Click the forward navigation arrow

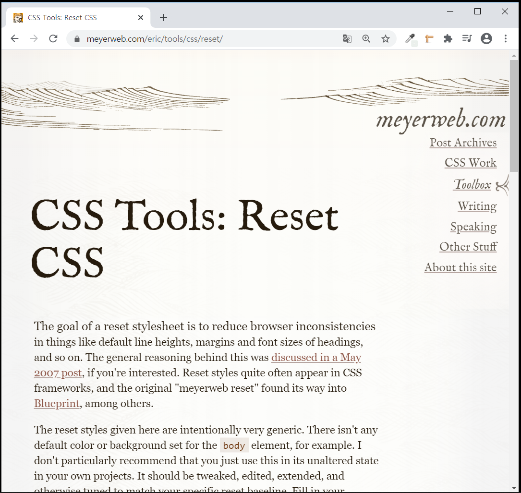pyautogui.click(x=34, y=38)
